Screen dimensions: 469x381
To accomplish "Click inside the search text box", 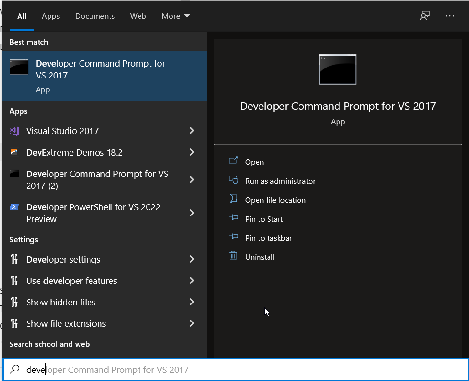I will [235, 370].
